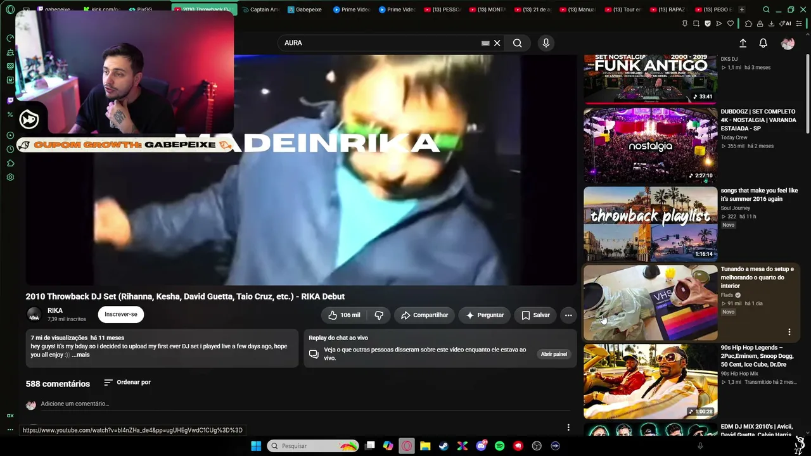The width and height of the screenshot is (811, 456).
Task: Expand the description with ...mais
Action: point(80,355)
